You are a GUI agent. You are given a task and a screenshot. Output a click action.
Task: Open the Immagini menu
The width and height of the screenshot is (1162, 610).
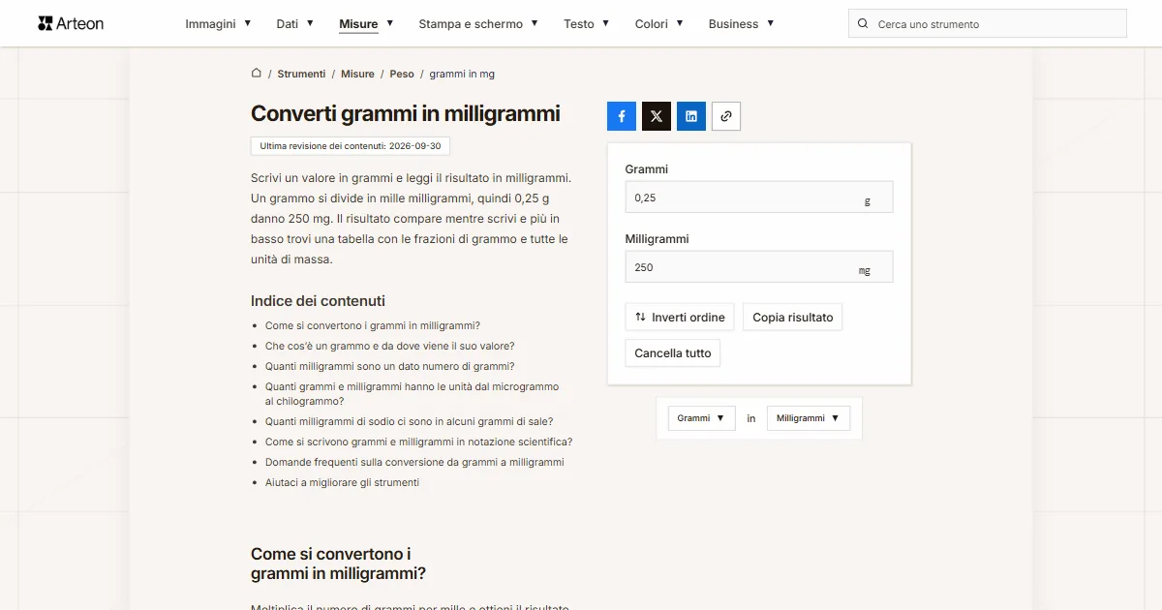(x=219, y=23)
